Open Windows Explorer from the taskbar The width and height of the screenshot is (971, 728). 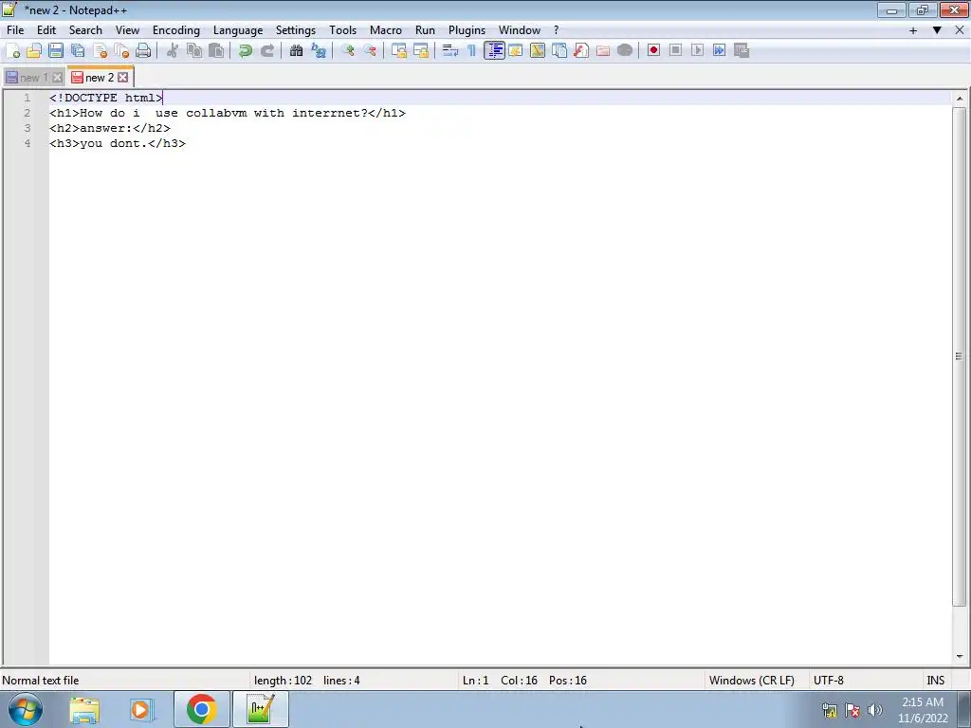pos(84,709)
